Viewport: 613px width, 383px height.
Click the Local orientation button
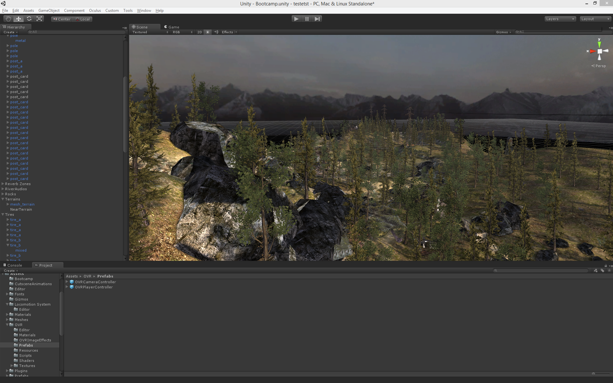[x=83, y=19]
